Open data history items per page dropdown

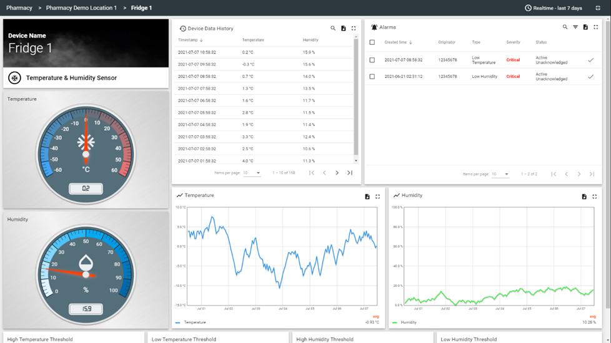(252, 173)
